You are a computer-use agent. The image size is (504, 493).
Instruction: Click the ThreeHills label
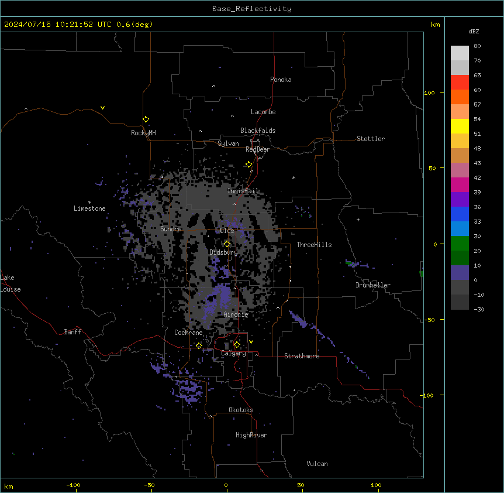(x=314, y=245)
